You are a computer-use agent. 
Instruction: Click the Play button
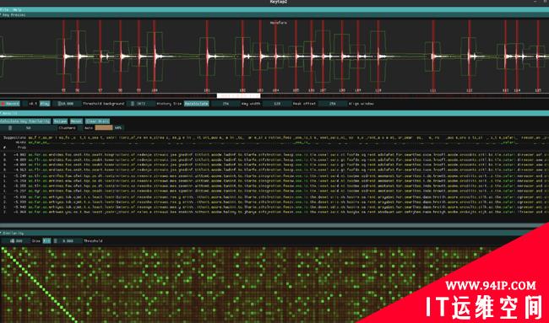(45, 104)
